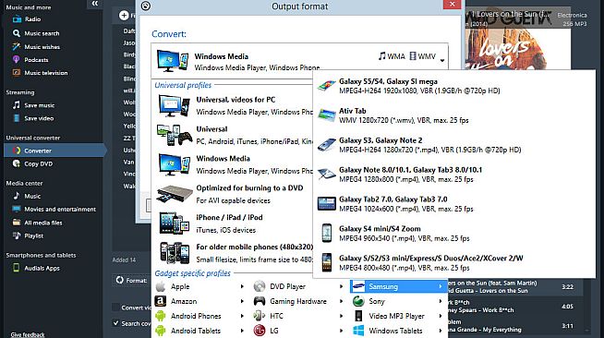Close the Output format dialog
Viewport: 604px width, 338px height.
pos(452,4)
